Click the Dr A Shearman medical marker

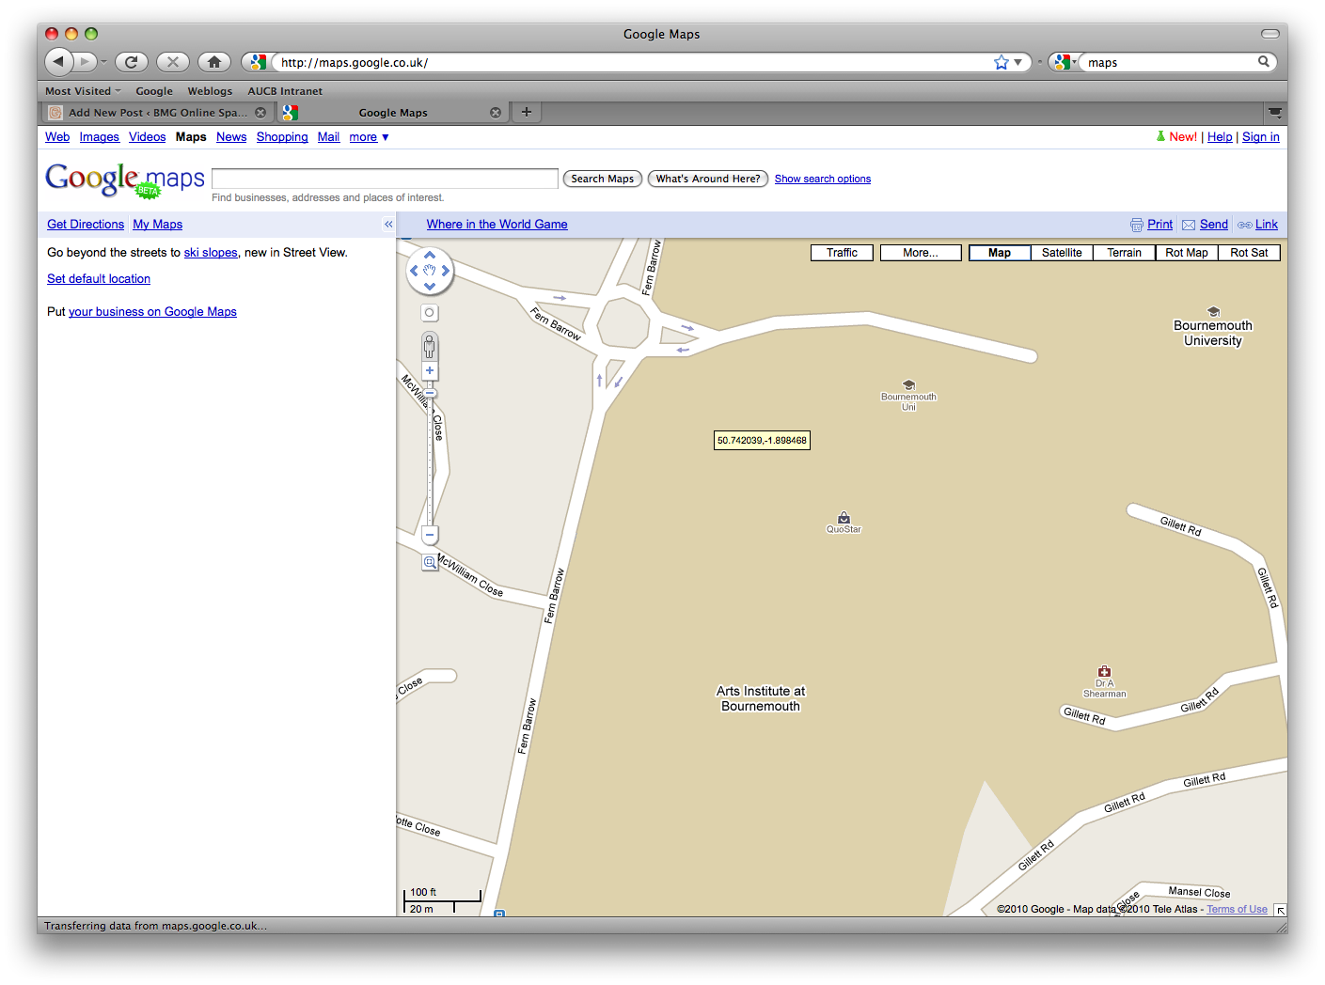[x=1104, y=671]
